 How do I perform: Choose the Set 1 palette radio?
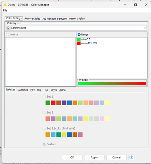[44, 96]
